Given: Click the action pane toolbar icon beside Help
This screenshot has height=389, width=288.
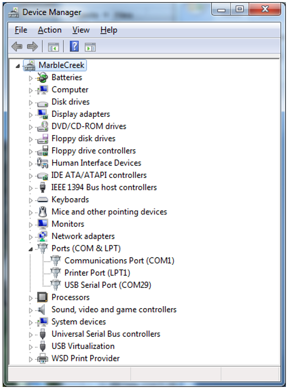Looking at the screenshot, I should (90, 46).
